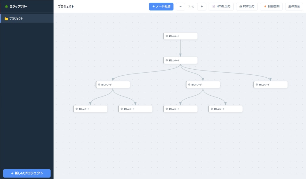The height and width of the screenshot is (179, 306).
Task: Select the right third-level node without children
Action: point(270,85)
